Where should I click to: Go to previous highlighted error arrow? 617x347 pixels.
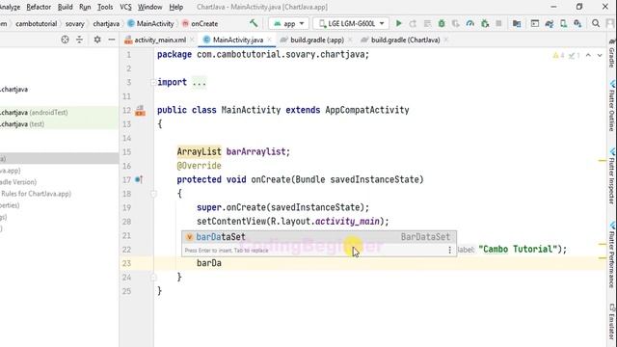[588, 56]
